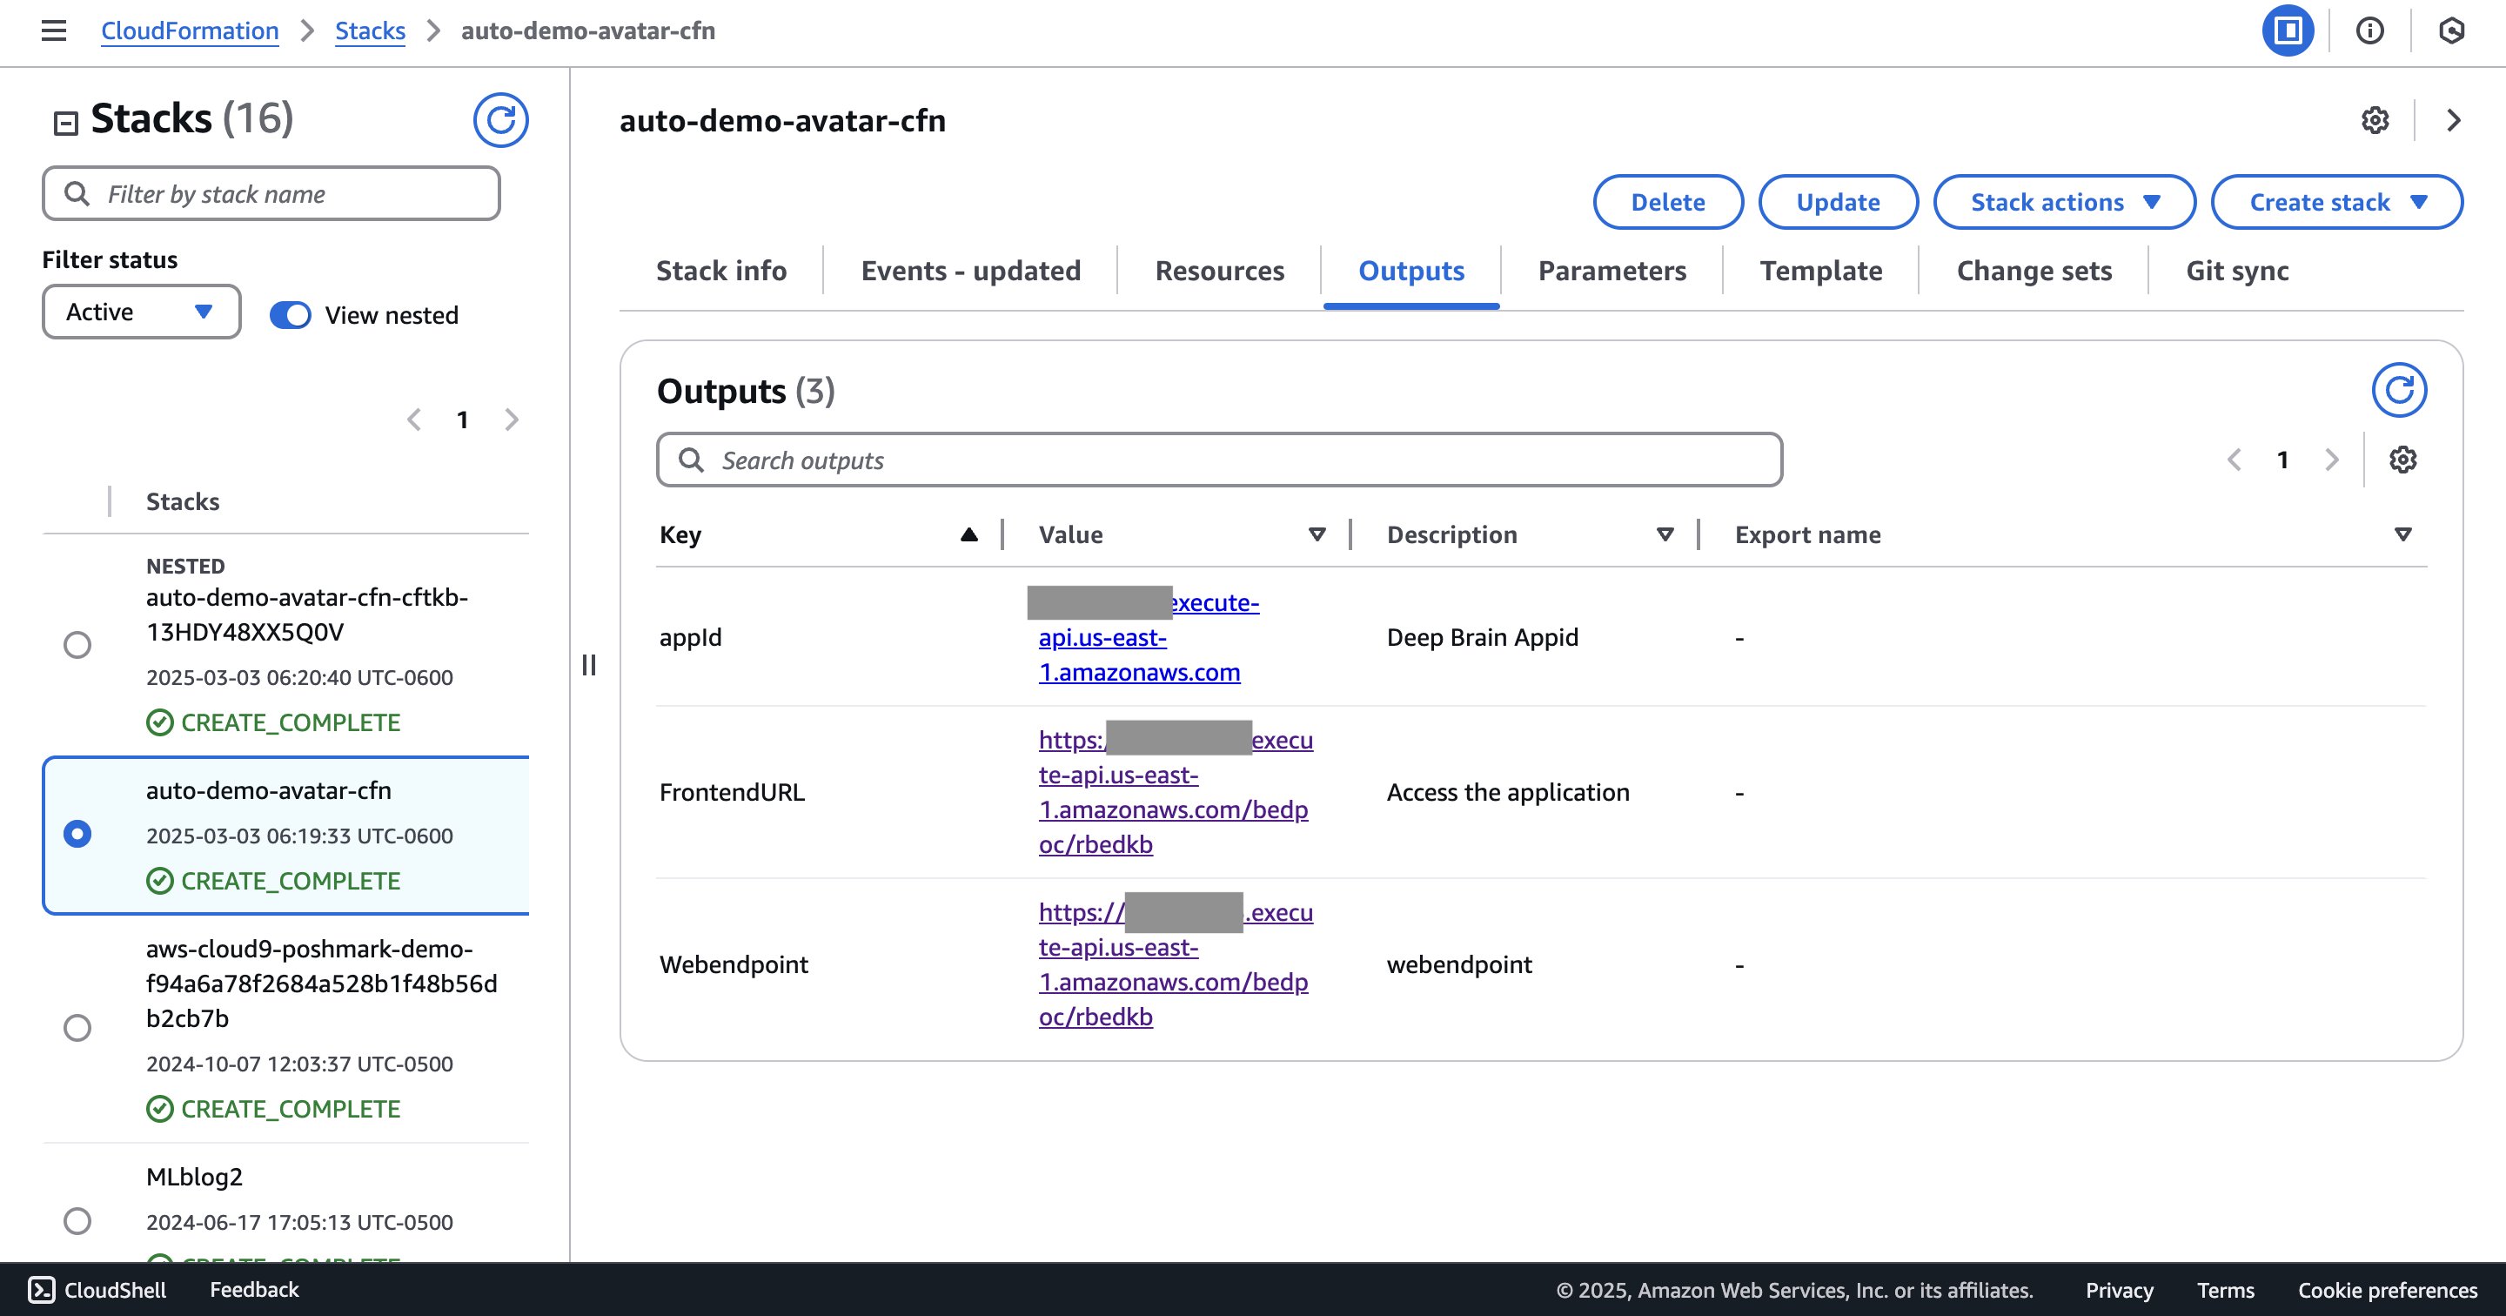This screenshot has width=2506, height=1316.
Task: Open the Git sync tab
Action: pyautogui.click(x=2236, y=270)
